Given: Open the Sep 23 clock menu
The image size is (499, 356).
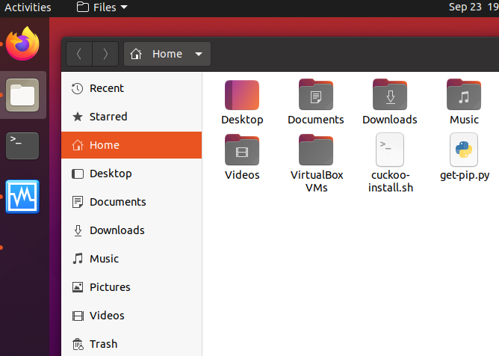Looking at the screenshot, I should (x=474, y=7).
